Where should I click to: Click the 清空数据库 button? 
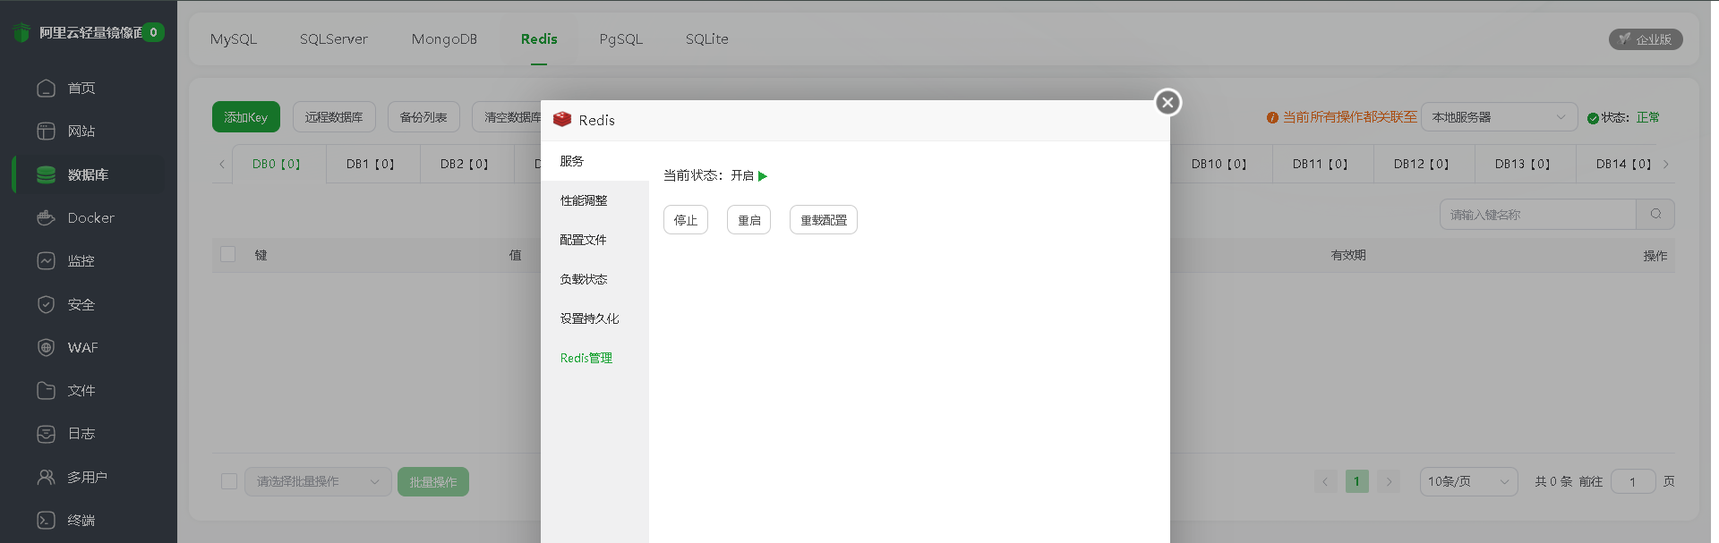508,117
